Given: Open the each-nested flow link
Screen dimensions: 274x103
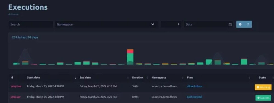Looking at the screenshot, I should [194, 97].
